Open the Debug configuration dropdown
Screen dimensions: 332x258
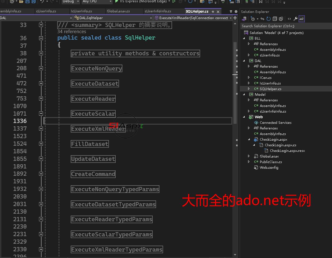(x=70, y=1)
